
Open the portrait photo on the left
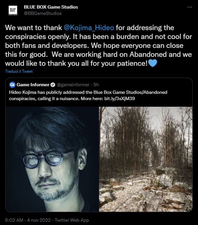52,159
